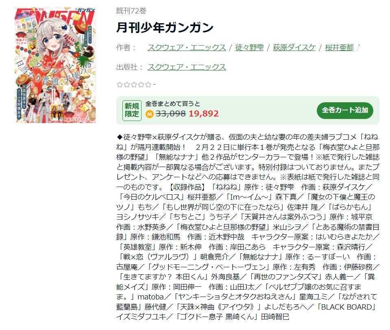Click the title 月刊少年ガンガン
Image resolution: width=390 pixels, height=330 pixels.
click(165, 27)
